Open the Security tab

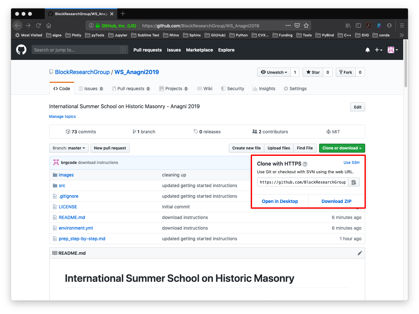coord(232,89)
